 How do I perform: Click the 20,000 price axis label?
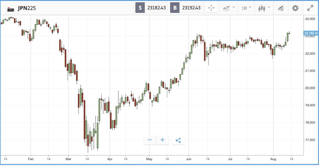tap(310, 88)
